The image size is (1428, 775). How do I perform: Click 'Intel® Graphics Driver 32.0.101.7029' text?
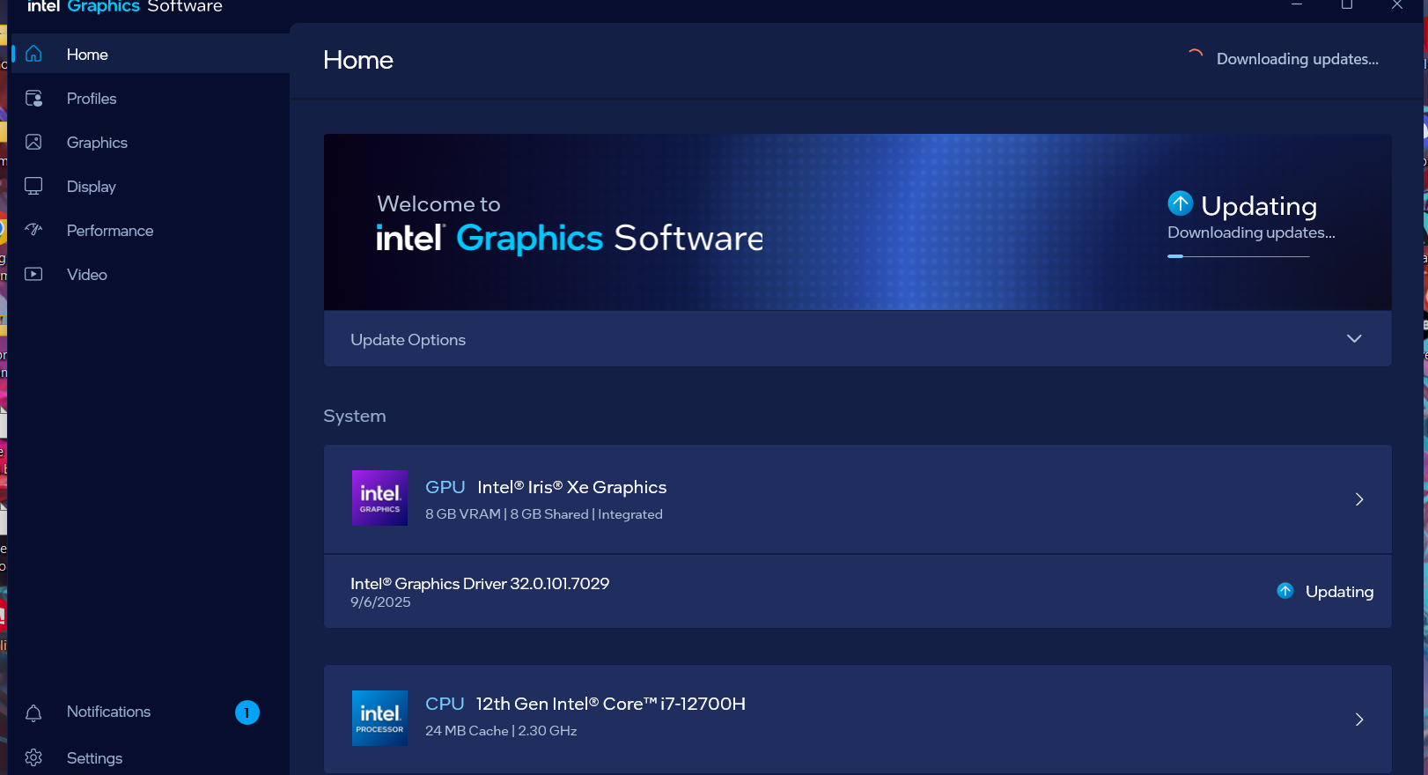[480, 583]
